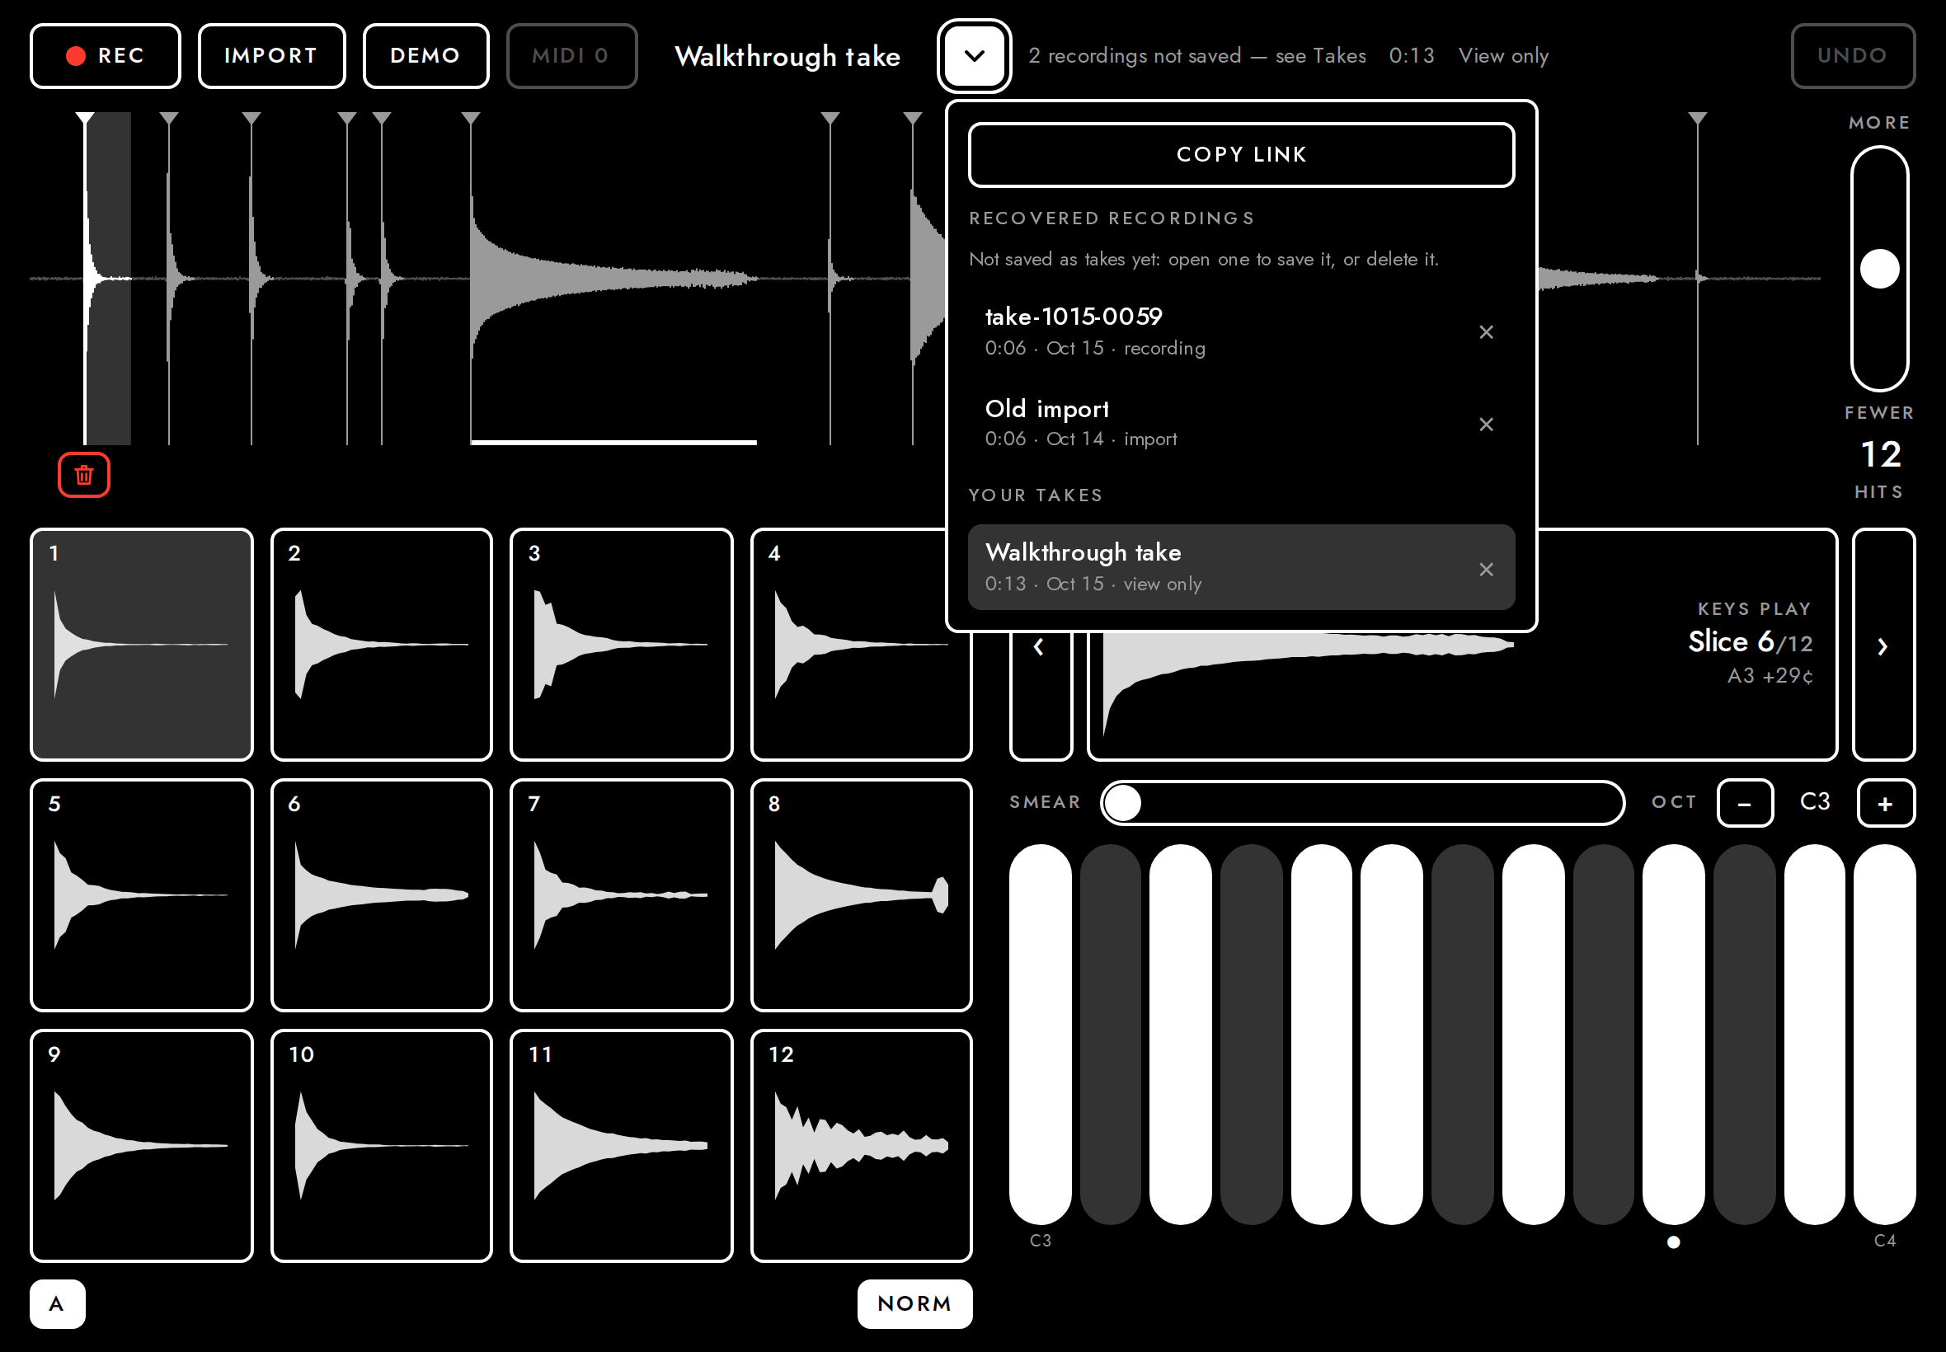This screenshot has height=1352, width=1946.
Task: Play the C4 white key
Action: tap(1884, 1034)
